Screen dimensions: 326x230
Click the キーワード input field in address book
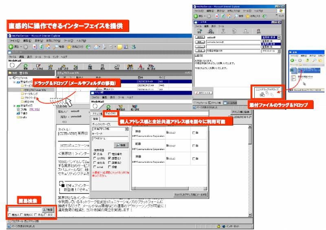click(110, 138)
